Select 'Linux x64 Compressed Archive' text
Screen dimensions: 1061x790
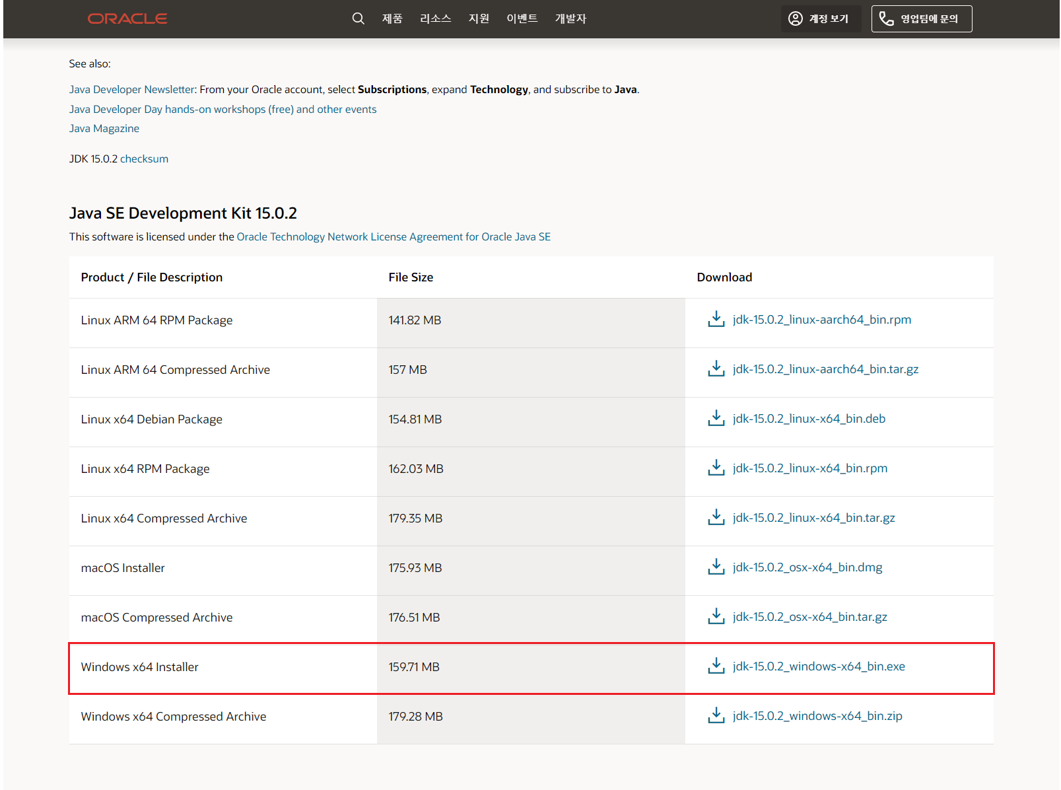(x=164, y=518)
